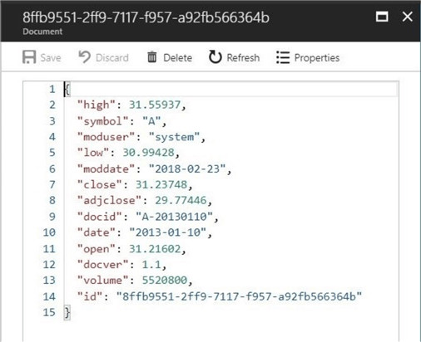Click the "moddate" value 2018-02-23
Screen dimensions: 421x342
coord(187,169)
